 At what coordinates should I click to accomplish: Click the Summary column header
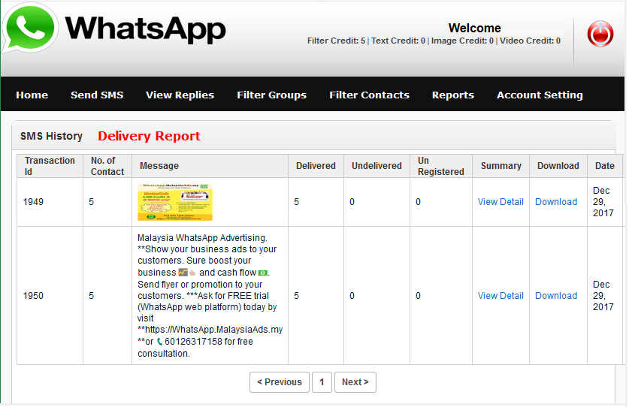pyautogui.click(x=501, y=166)
